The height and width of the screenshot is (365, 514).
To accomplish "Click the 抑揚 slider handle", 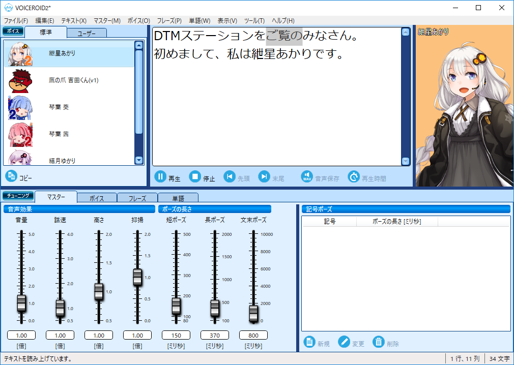I will click(137, 277).
